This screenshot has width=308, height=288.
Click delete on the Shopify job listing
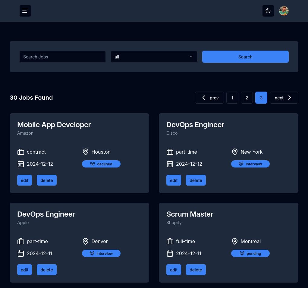point(196,270)
